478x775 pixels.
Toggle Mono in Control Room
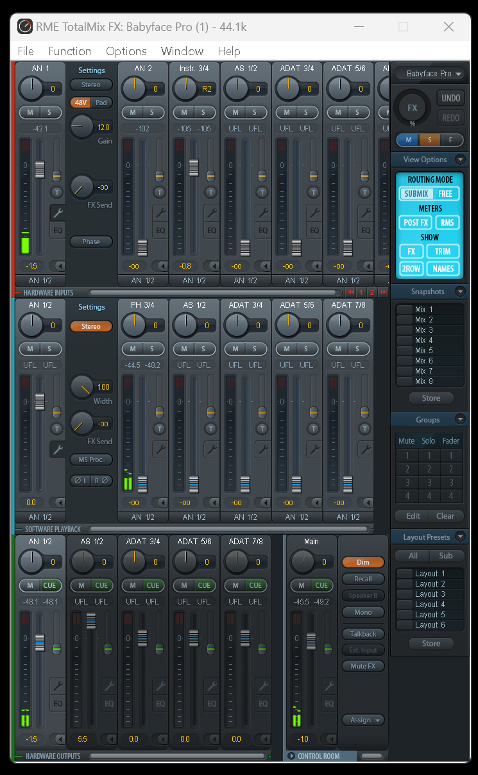click(363, 612)
